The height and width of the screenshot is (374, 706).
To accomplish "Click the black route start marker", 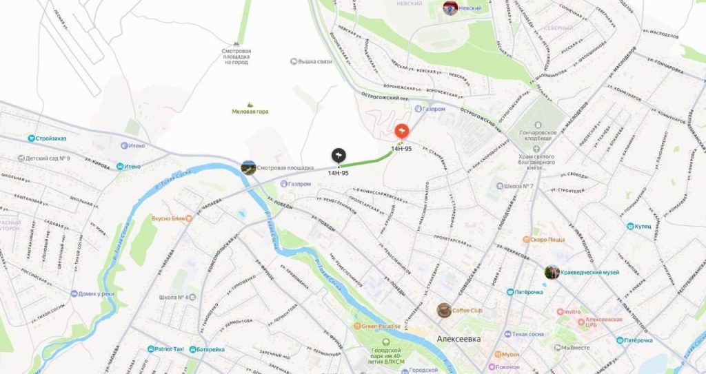I will [339, 156].
